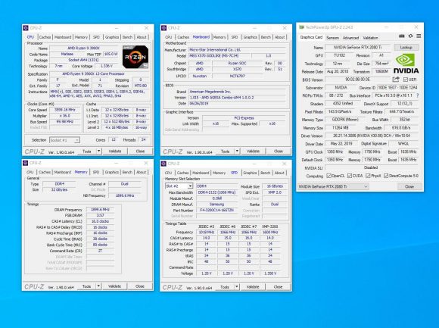
Task: Expand the Tools arrow in the CPU tab window
Action: (x=98, y=152)
